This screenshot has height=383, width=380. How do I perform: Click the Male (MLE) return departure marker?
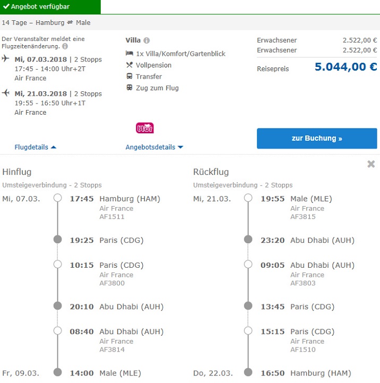248,199
